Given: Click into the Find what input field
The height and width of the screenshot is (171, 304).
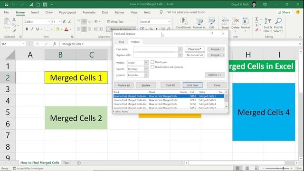Looking at the screenshot, I should click(155, 49).
